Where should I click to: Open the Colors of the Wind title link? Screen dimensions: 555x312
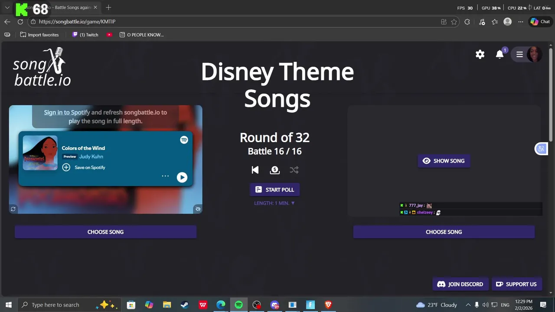coord(83,148)
